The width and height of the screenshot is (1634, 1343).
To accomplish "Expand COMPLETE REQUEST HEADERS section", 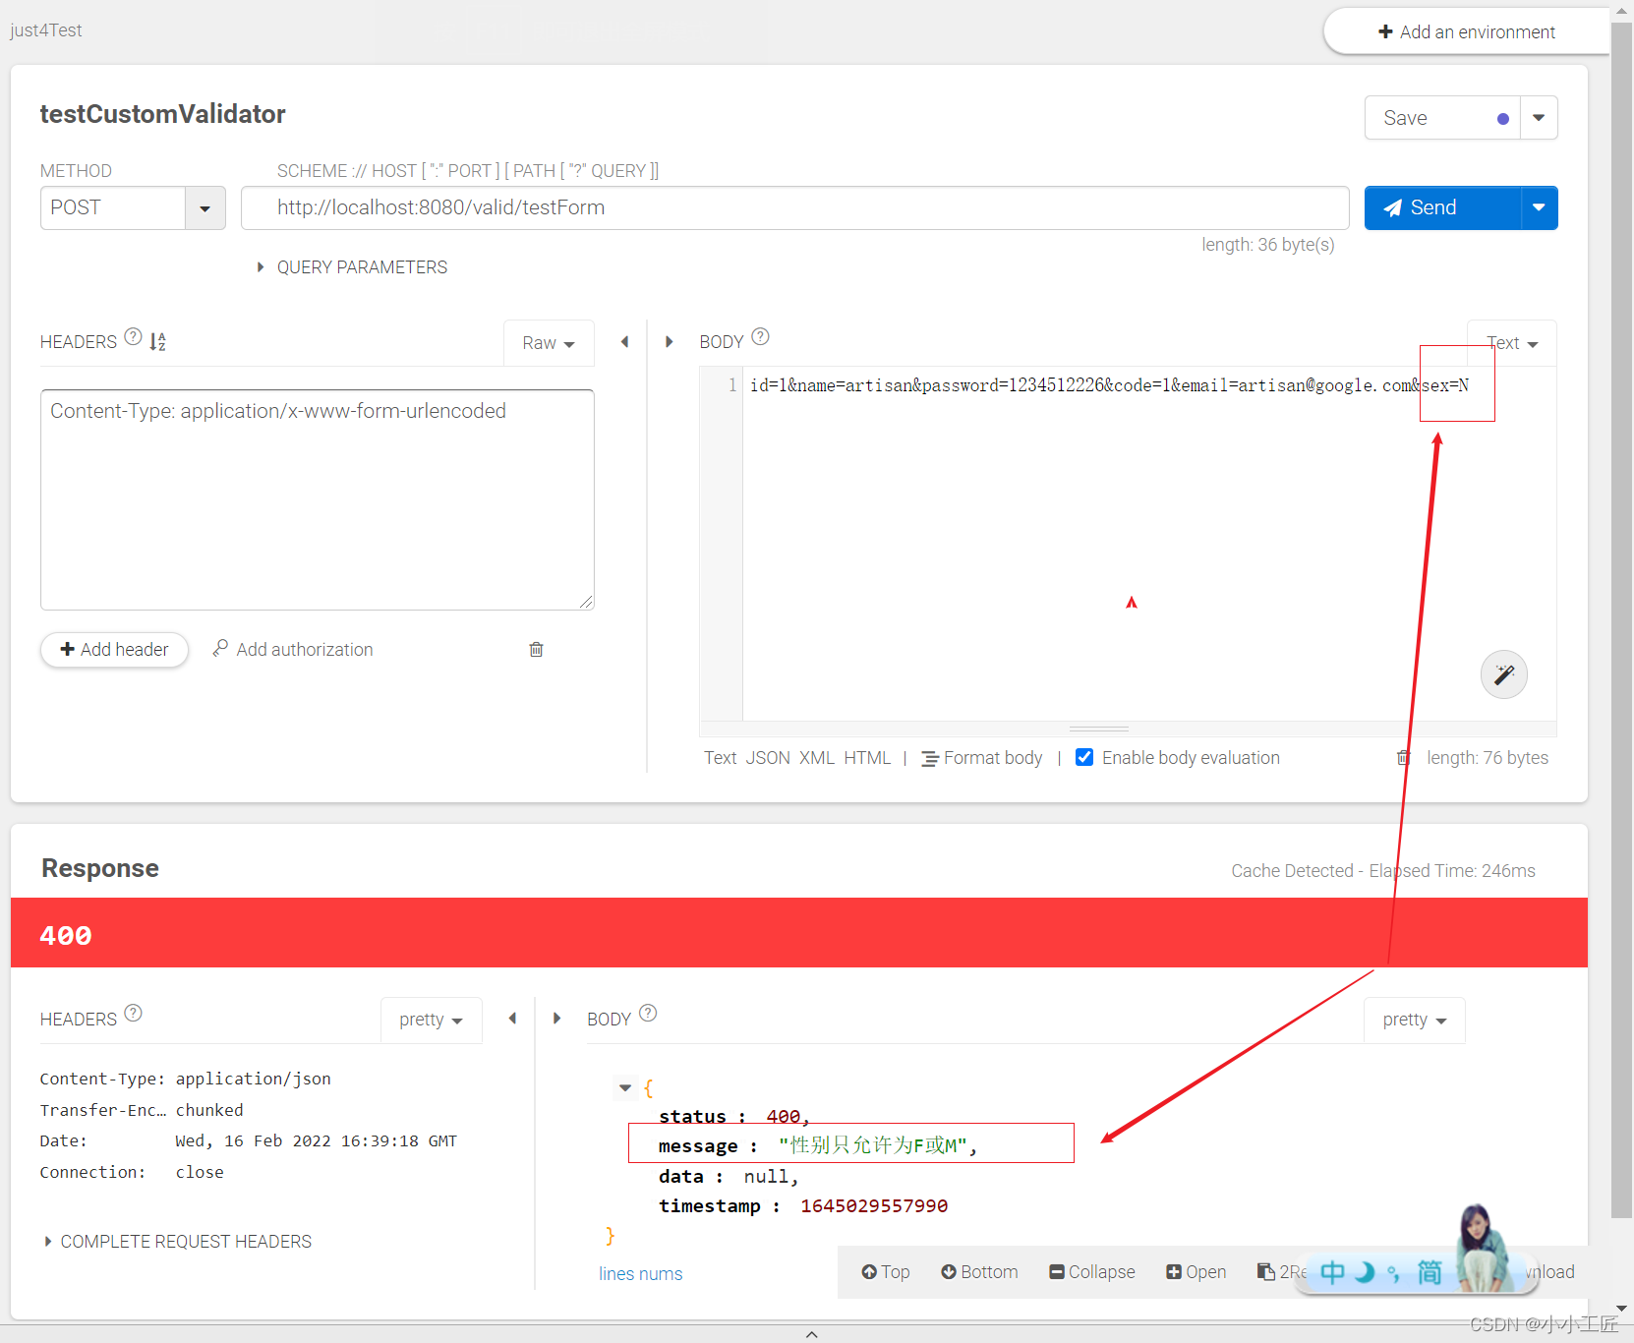I will (178, 1242).
